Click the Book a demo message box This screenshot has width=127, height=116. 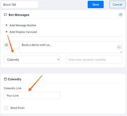(71, 47)
